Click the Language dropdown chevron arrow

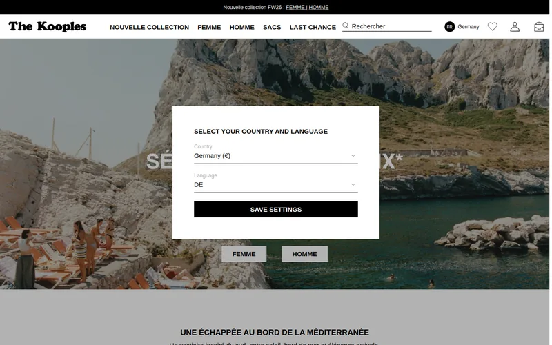354,185
